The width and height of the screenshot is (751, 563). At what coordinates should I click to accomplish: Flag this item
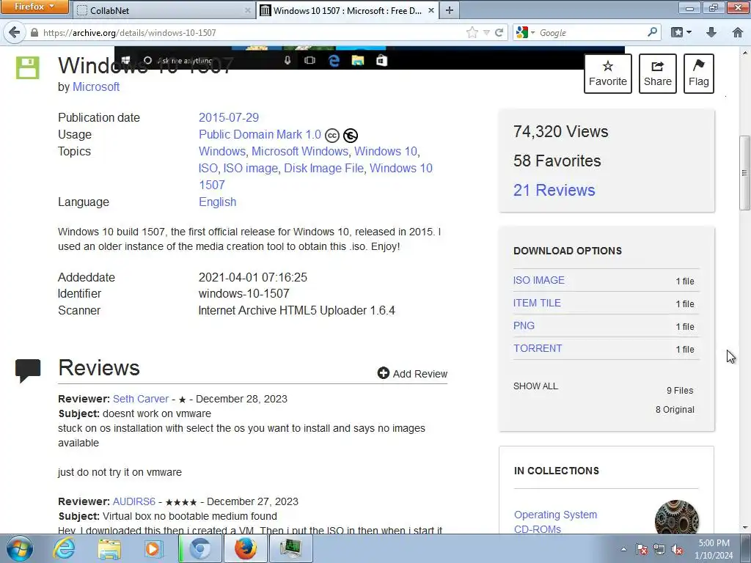pyautogui.click(x=698, y=74)
